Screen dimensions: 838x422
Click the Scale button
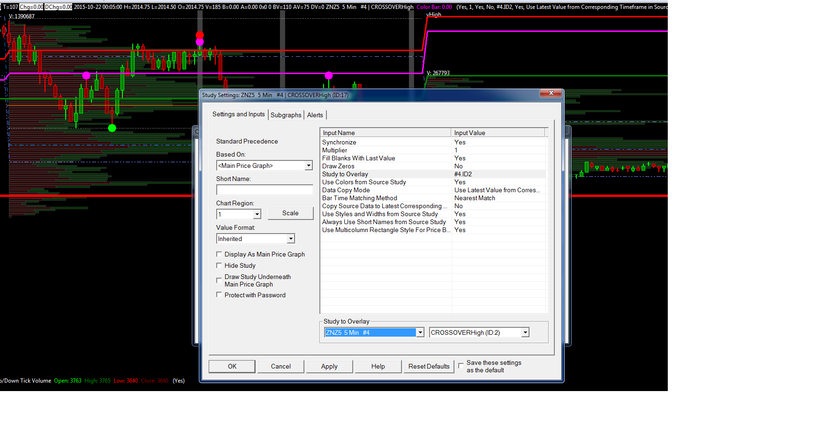(290, 213)
